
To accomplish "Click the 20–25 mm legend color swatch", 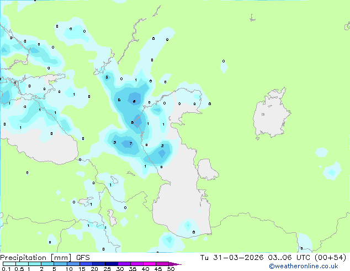I will tap(98, 264).
